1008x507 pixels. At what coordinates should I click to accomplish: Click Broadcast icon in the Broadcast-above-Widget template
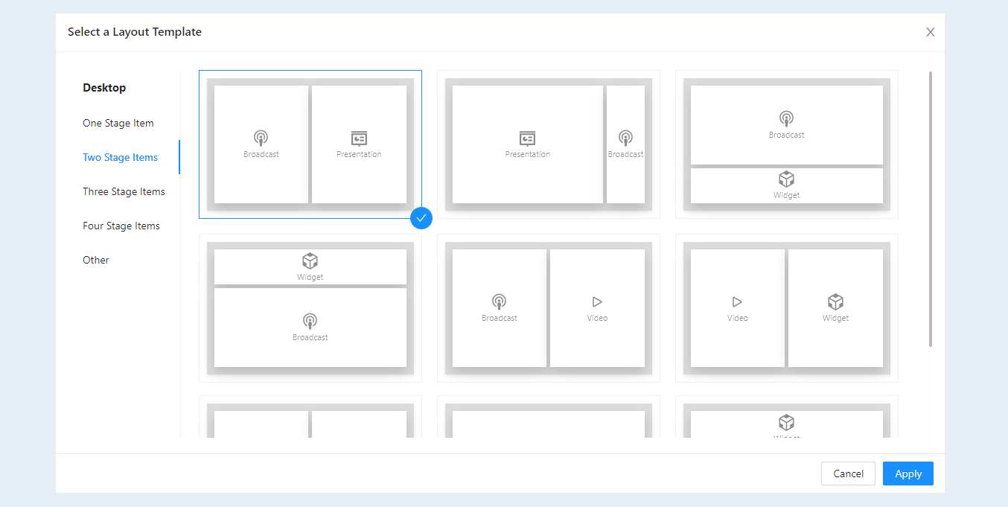click(x=786, y=118)
